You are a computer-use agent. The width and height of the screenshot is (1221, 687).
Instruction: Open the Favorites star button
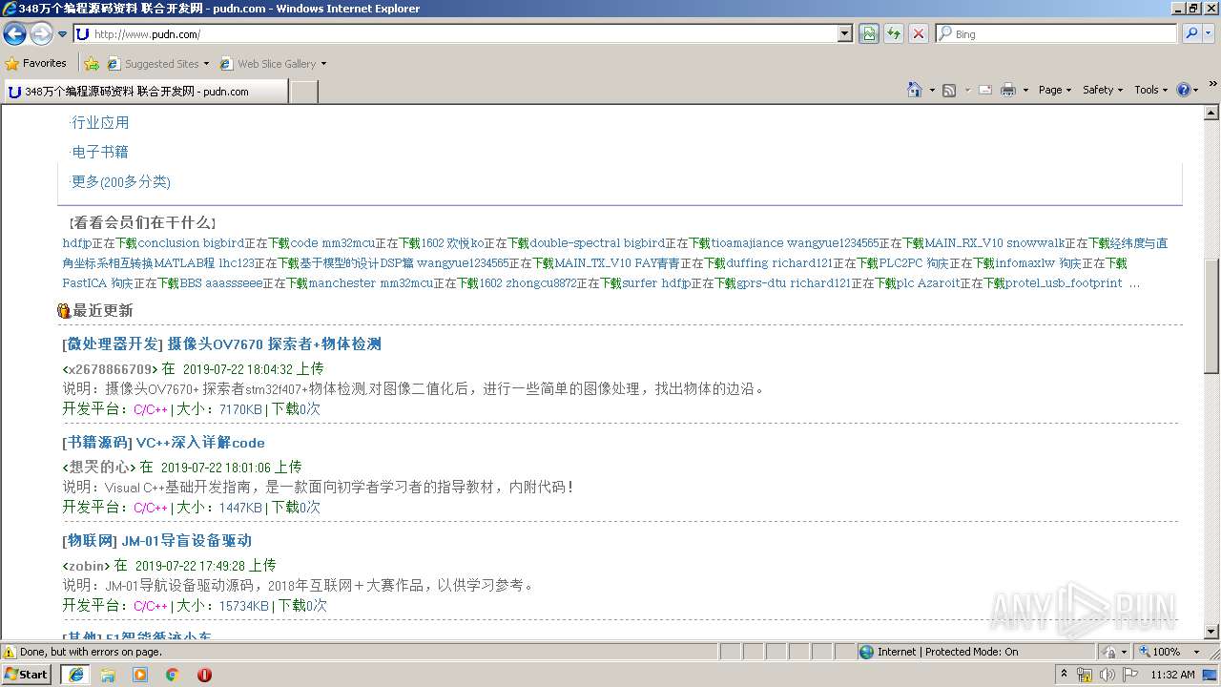[35, 63]
